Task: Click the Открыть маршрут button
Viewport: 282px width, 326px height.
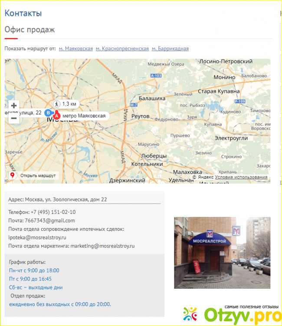Action: pyautogui.click(x=34, y=175)
